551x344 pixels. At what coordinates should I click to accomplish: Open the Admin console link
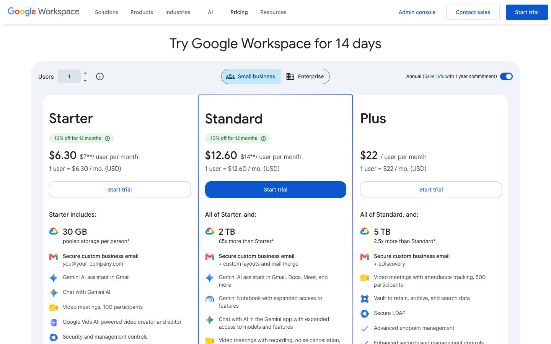[417, 12]
